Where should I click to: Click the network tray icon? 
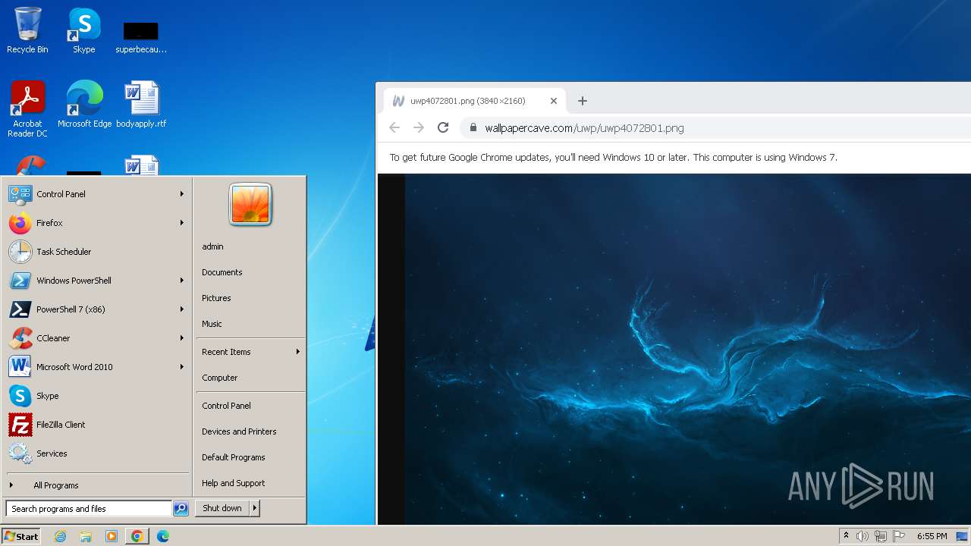click(881, 536)
